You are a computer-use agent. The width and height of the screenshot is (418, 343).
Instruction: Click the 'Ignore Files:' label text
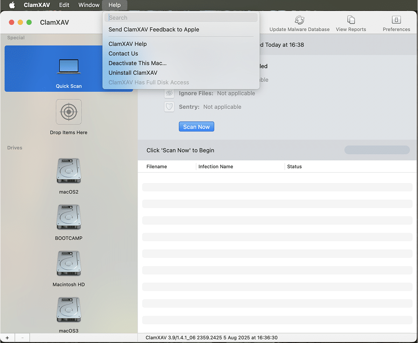(196, 94)
